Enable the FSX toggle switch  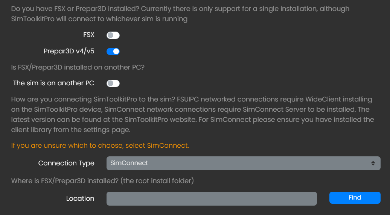[113, 35]
